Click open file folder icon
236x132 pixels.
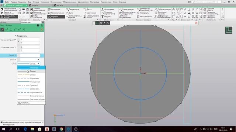click(x=24, y=9)
